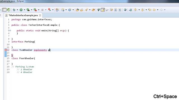Click 'main' in the method signature
The width and height of the screenshot is (179, 100).
point(44,31)
